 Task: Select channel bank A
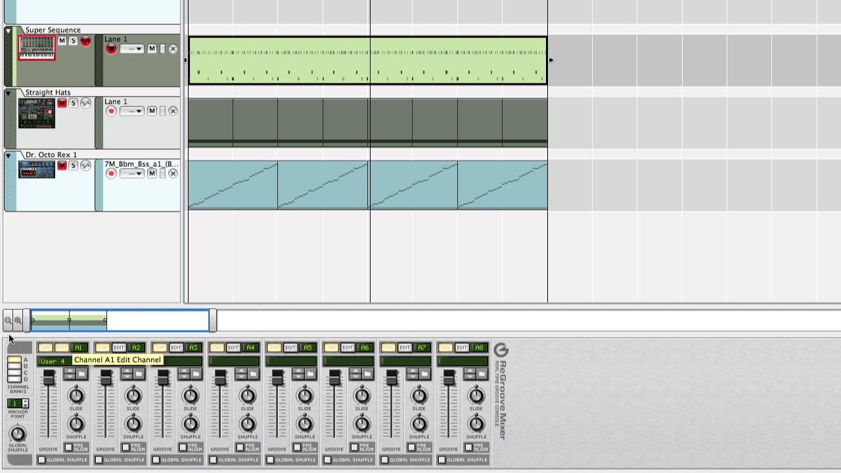point(14,359)
